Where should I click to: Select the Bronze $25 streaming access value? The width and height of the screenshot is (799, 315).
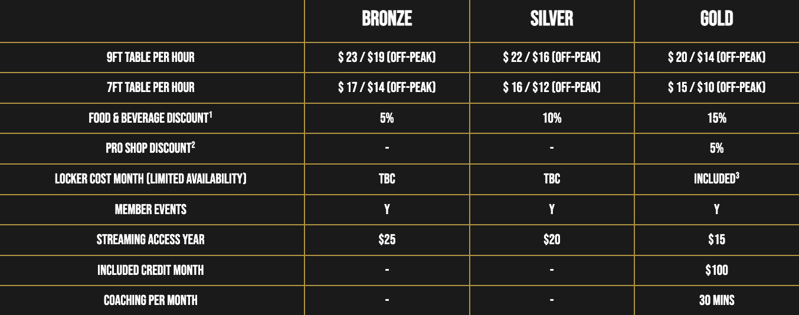coord(387,239)
